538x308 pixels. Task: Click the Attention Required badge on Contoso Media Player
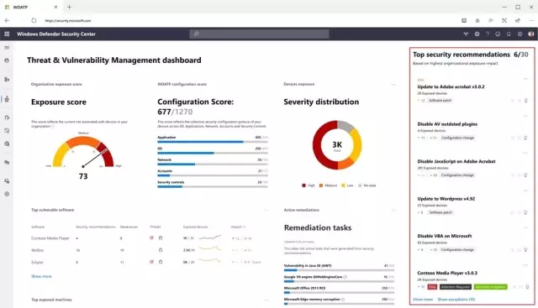click(x=456, y=287)
